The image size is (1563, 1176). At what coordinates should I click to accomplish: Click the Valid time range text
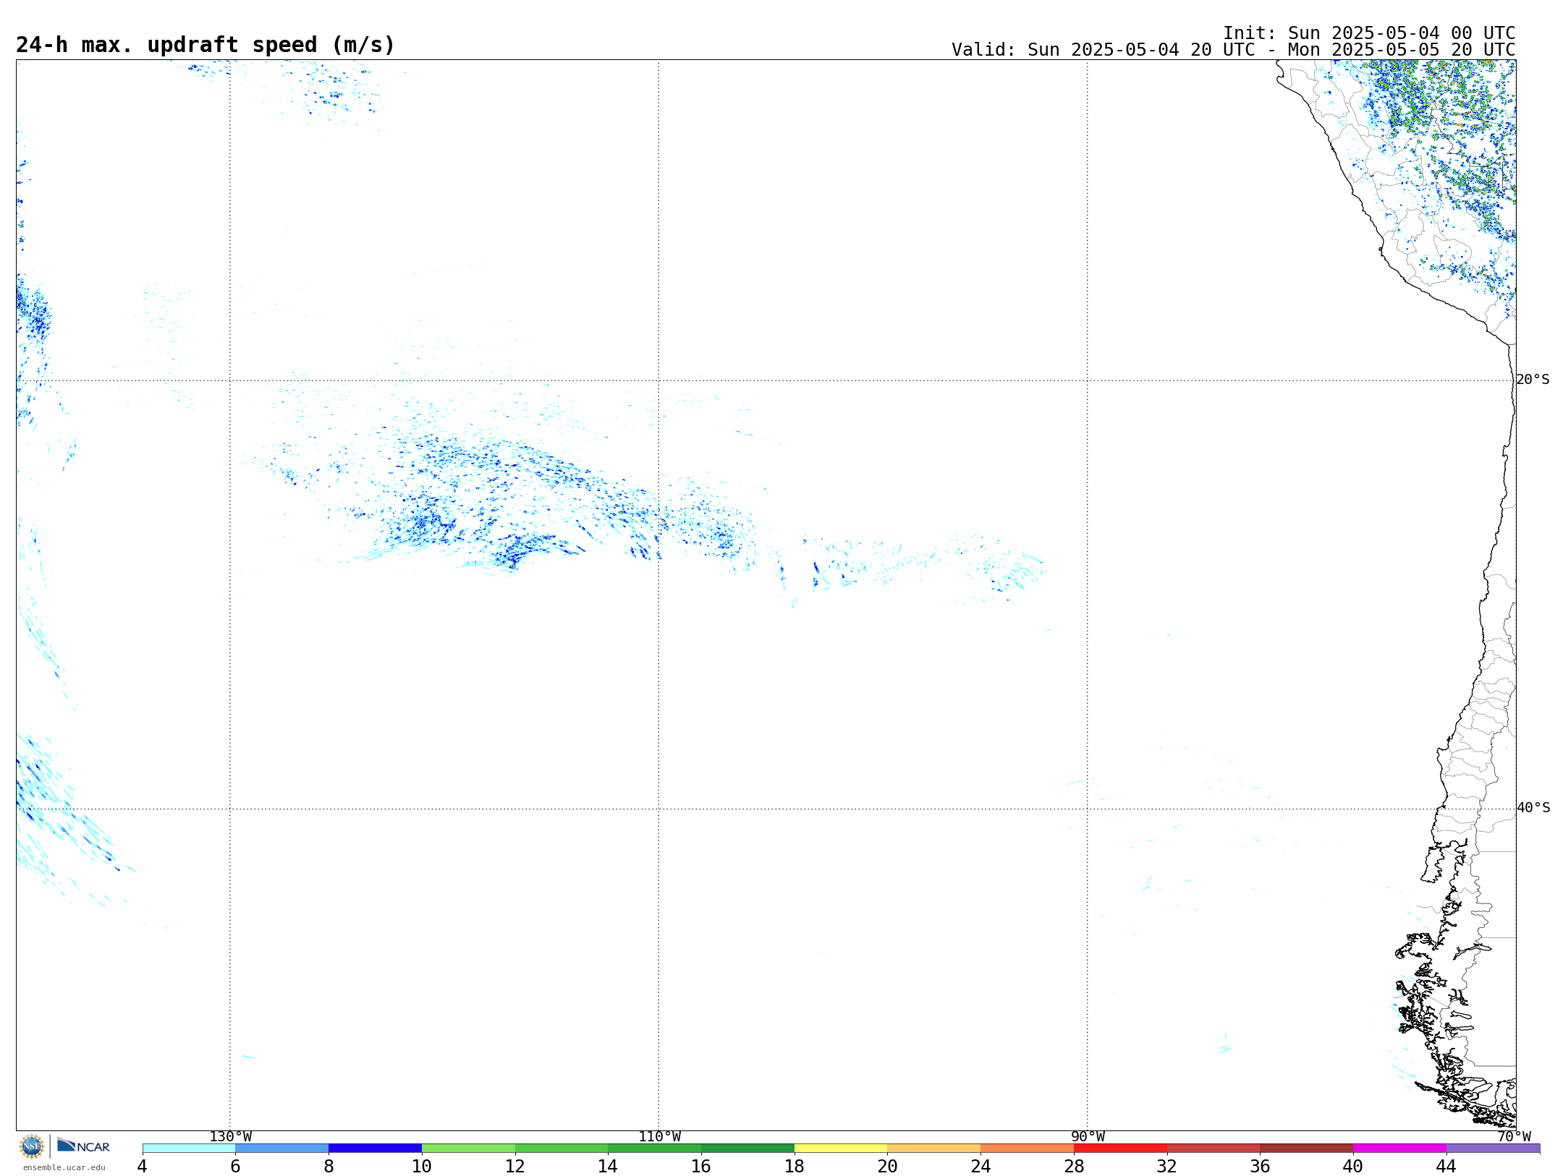pyautogui.click(x=1233, y=50)
